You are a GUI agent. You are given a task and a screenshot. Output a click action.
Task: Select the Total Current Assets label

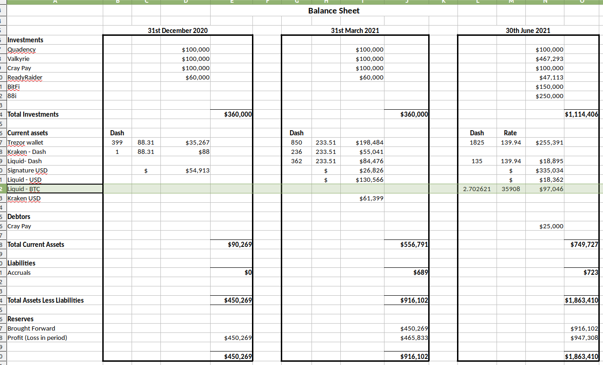(36, 245)
